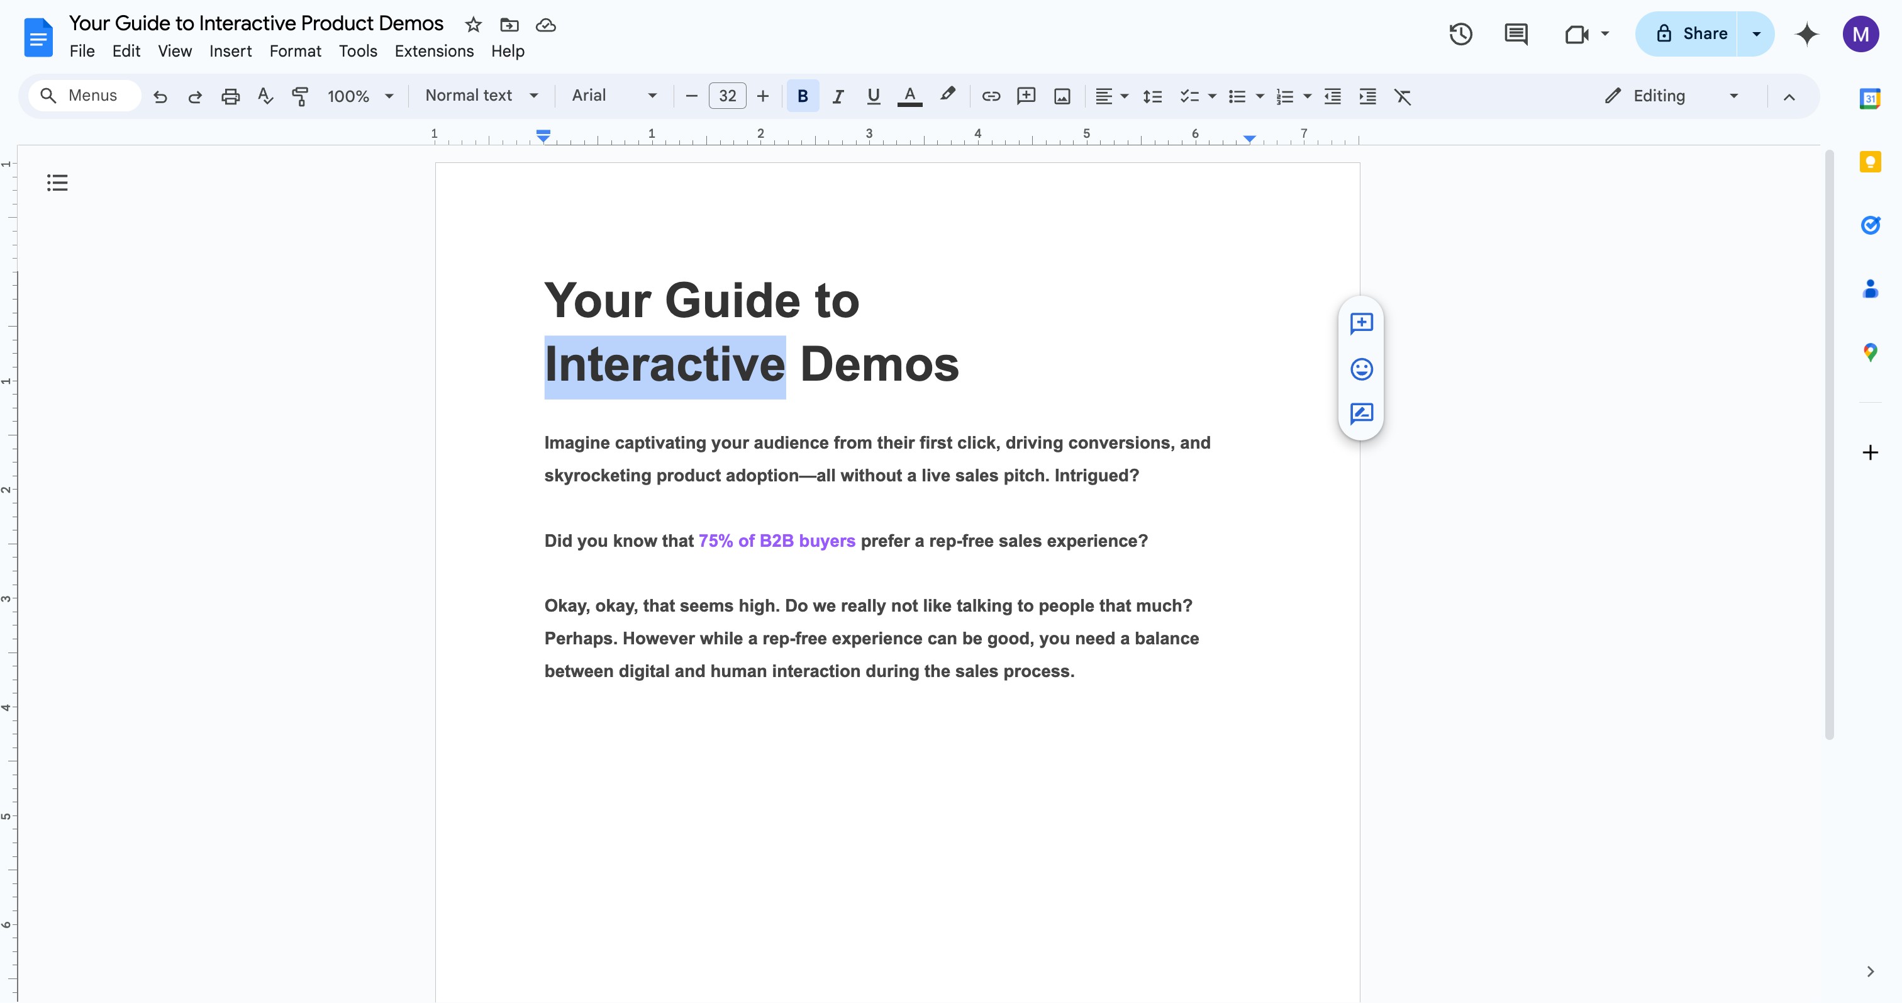Add a comment from toolbar

(x=1026, y=96)
